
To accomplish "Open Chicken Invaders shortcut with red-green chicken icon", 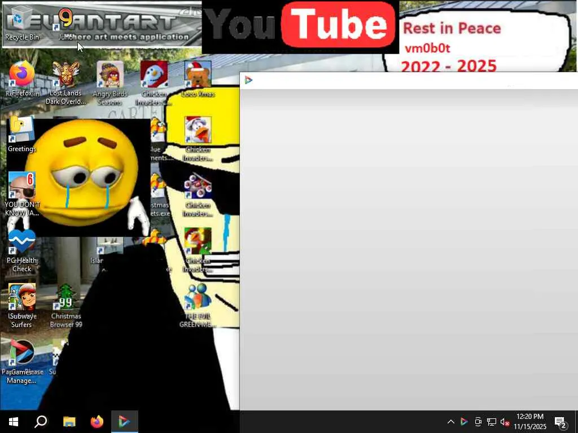I will coord(198,250).
